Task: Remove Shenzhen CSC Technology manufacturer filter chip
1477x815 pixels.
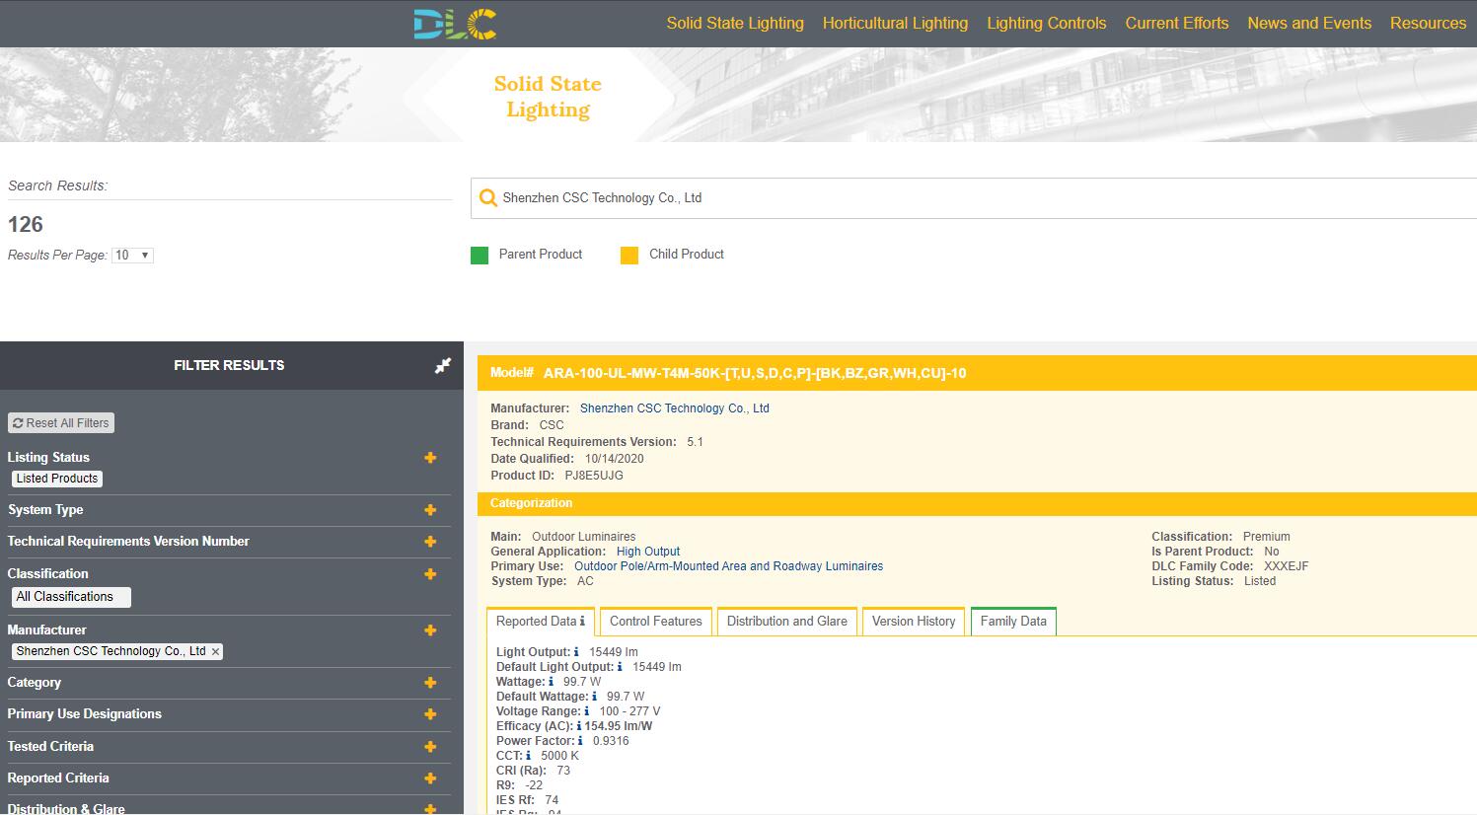Action: [x=215, y=651]
